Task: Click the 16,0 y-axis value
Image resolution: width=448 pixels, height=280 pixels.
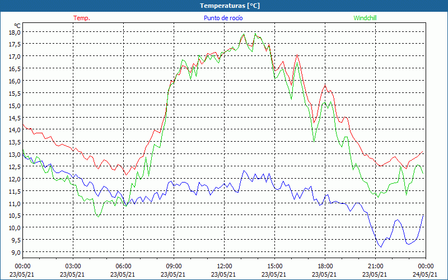Action: pyautogui.click(x=15, y=81)
